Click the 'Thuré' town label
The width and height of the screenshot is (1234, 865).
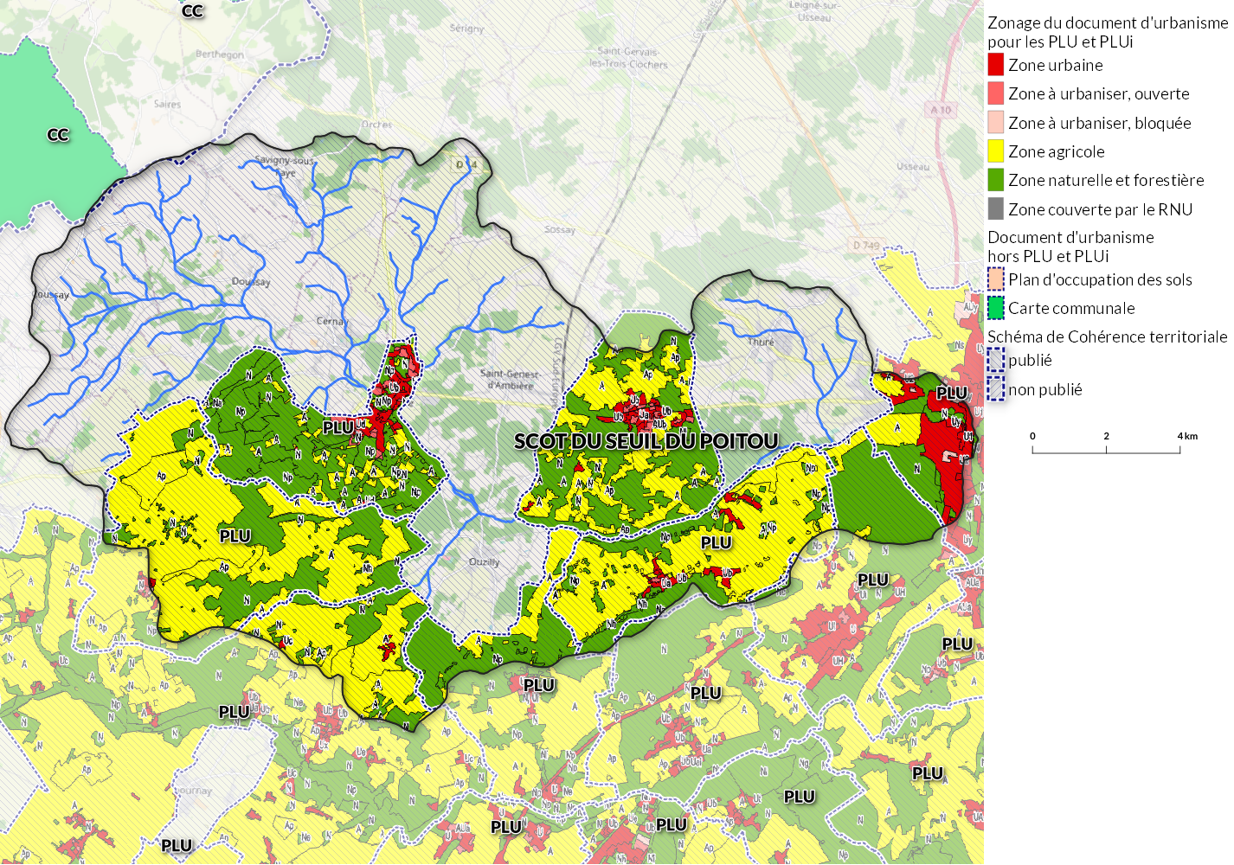click(x=762, y=342)
